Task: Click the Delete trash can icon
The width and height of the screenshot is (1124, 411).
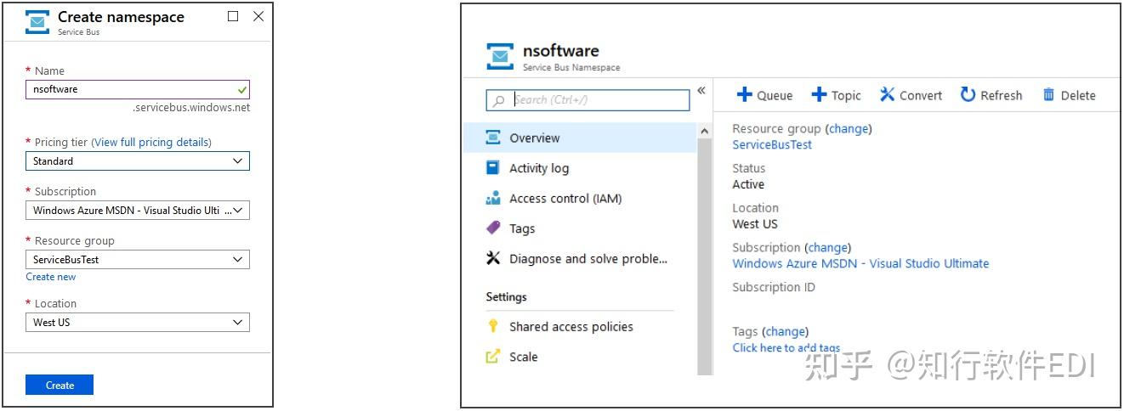Action: pos(1048,95)
